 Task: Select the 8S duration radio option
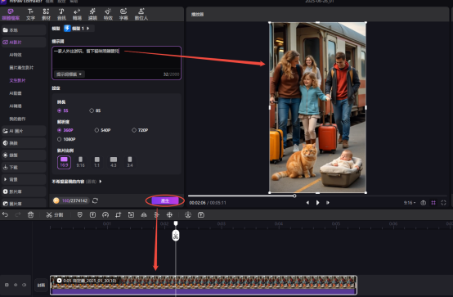point(95,110)
